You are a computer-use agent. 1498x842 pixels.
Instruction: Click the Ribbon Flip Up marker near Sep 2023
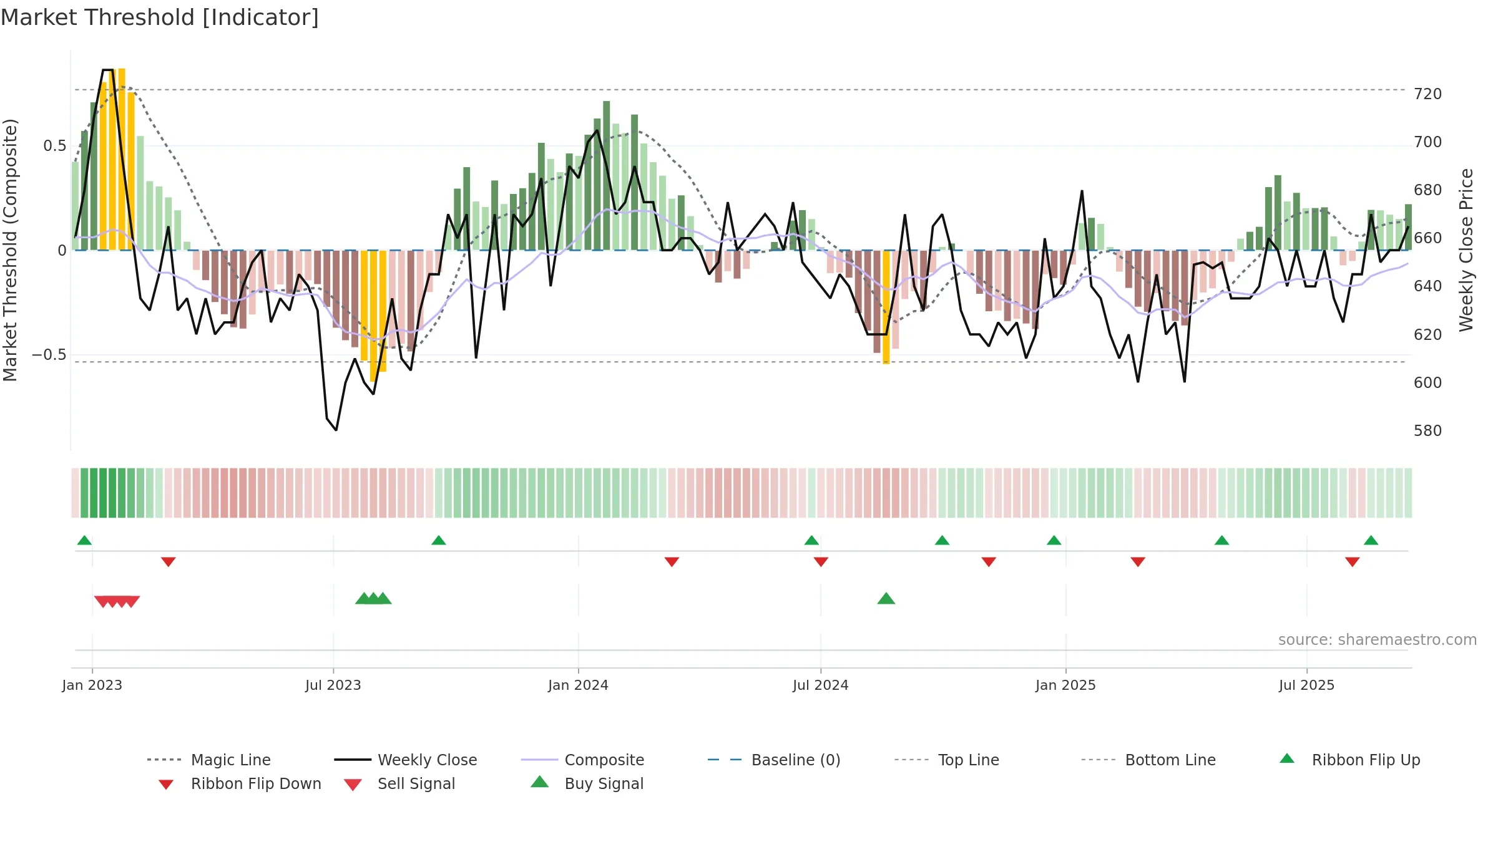439,540
